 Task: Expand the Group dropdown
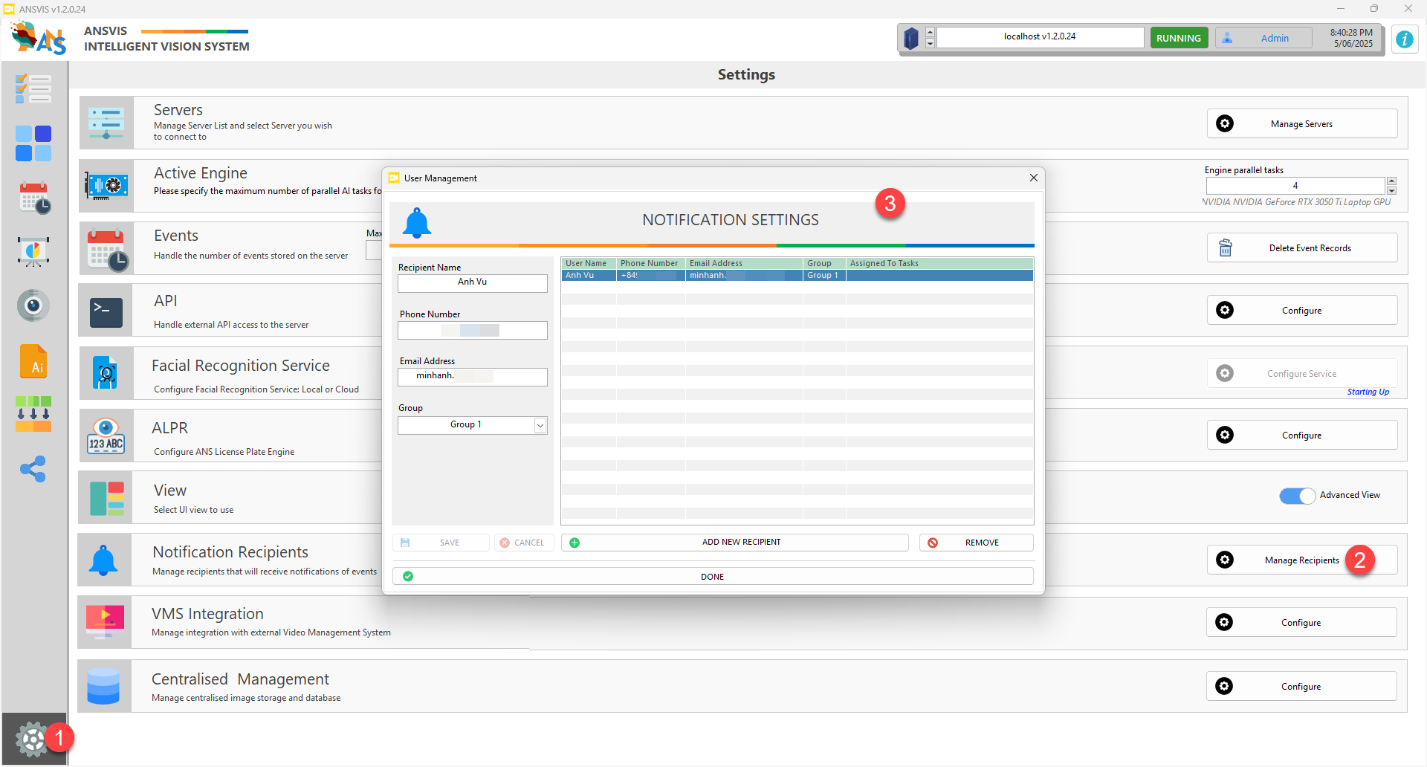point(540,425)
